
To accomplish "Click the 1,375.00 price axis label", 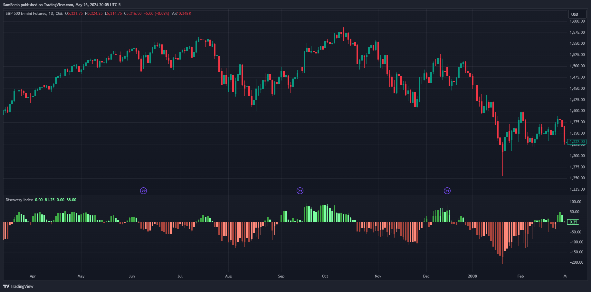I will pyautogui.click(x=577, y=122).
